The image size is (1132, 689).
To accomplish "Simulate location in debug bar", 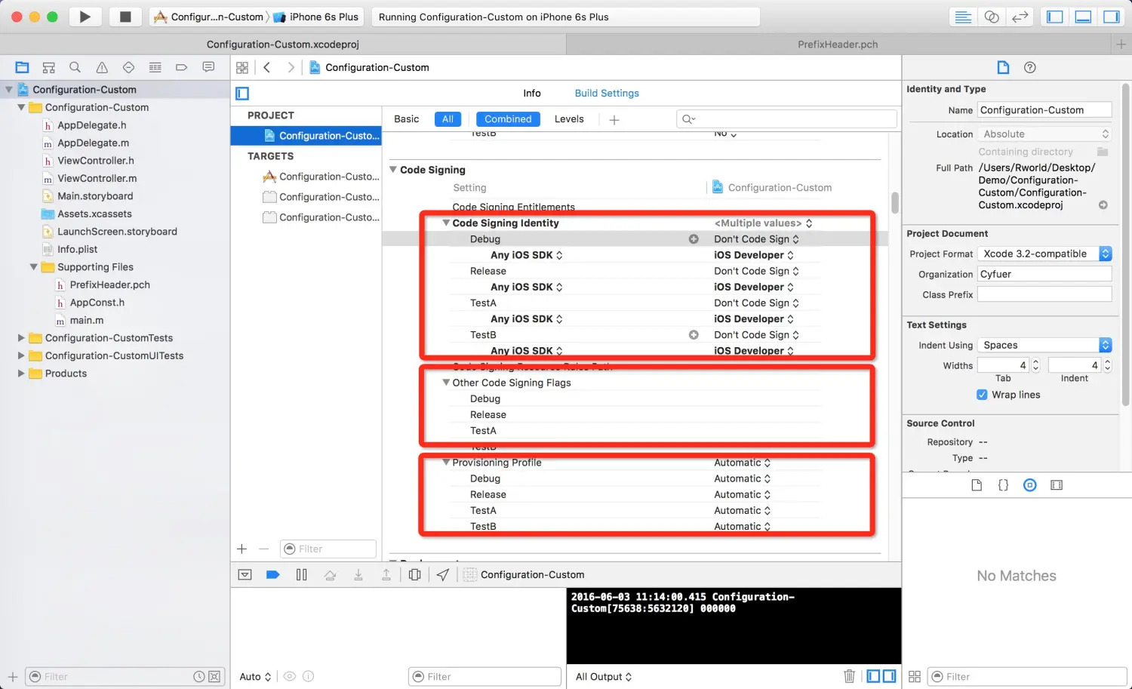I will pos(443,575).
